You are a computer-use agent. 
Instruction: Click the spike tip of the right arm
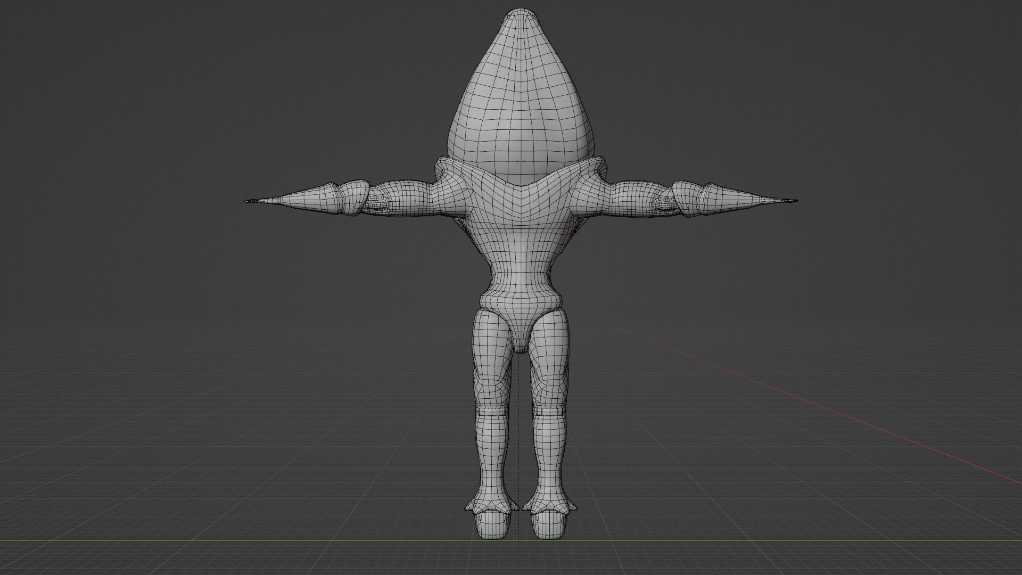[793, 201]
